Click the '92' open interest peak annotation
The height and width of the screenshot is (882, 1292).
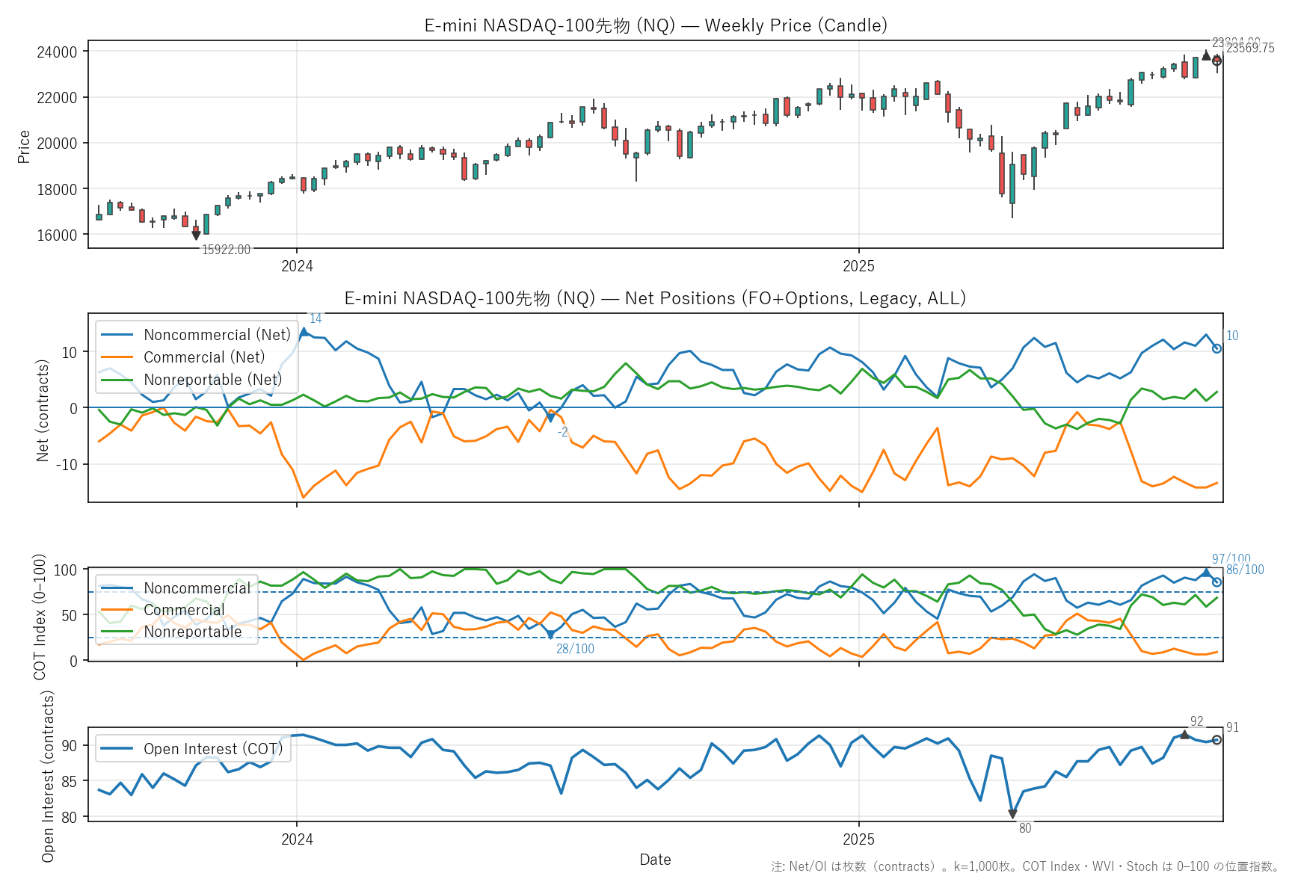tap(1197, 721)
